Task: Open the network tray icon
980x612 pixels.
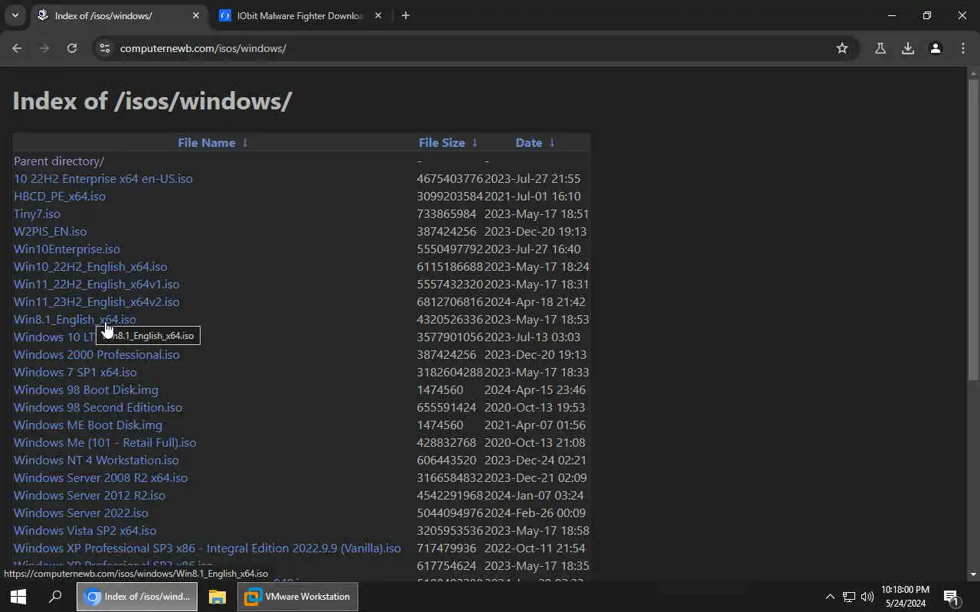Action: point(849,597)
